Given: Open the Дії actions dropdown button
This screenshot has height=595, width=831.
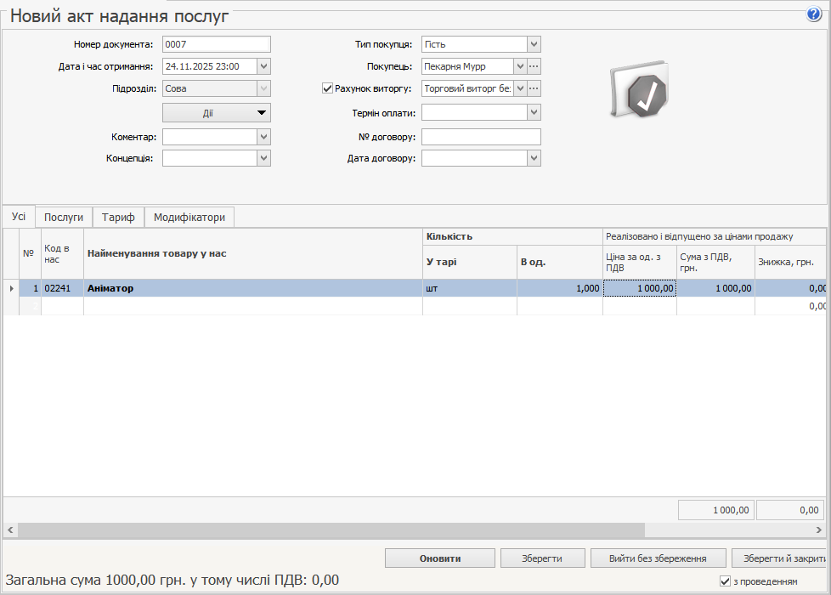Looking at the screenshot, I should point(216,113).
